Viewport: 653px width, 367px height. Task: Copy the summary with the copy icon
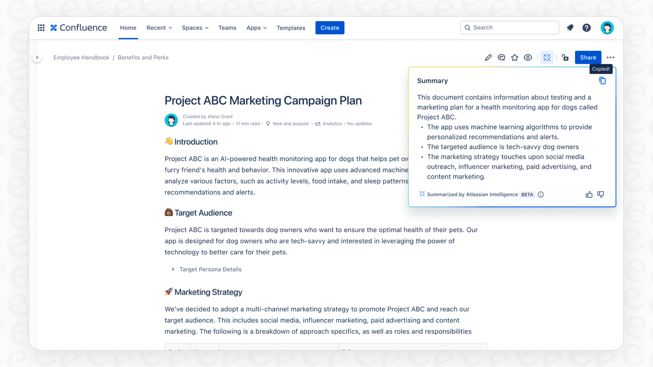[602, 81]
